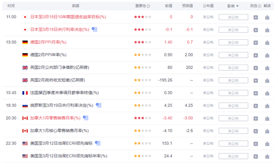Select importance stars for 德国2月PPI年率

click(x=143, y=55)
